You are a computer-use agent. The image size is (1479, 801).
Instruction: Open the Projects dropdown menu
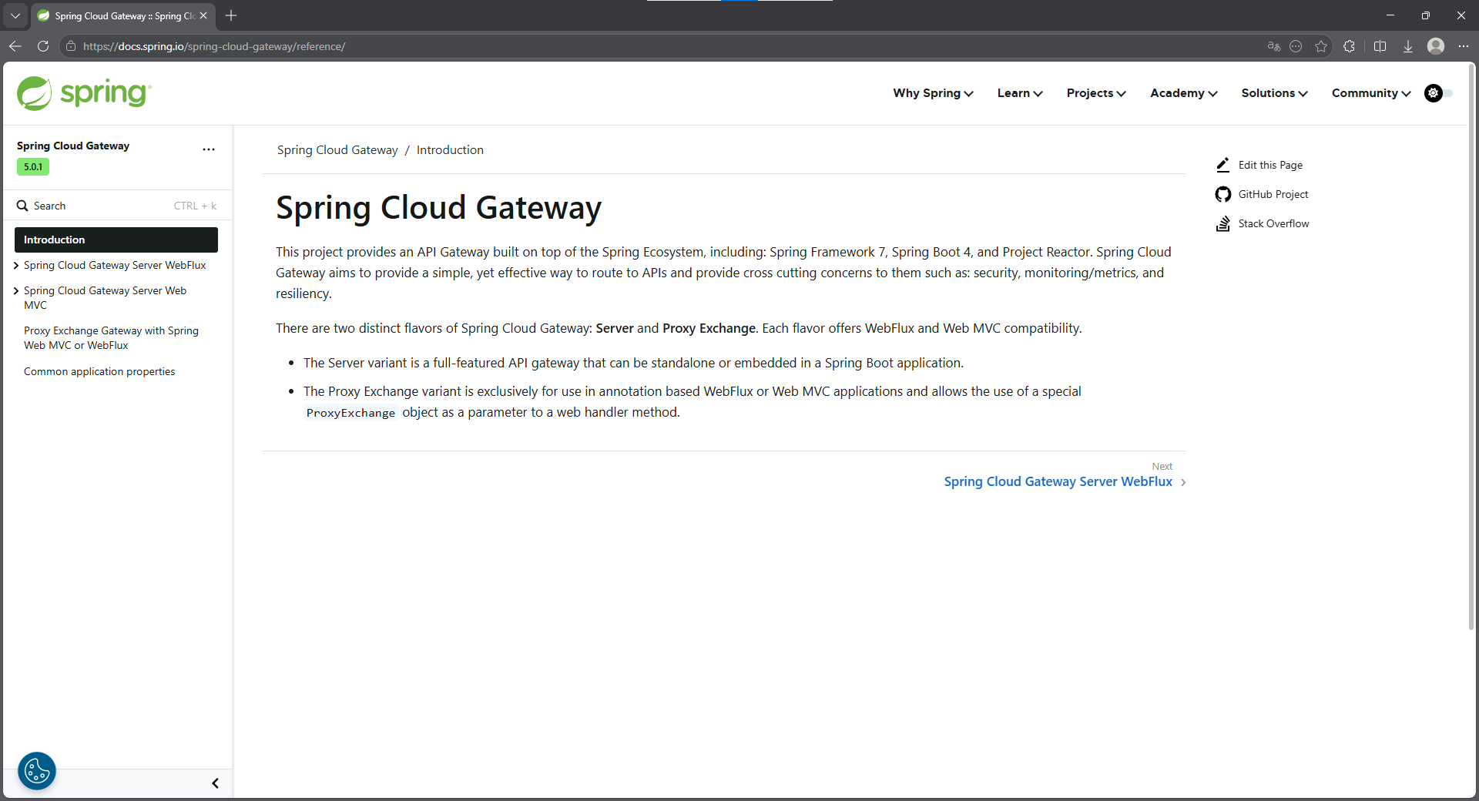(1096, 93)
